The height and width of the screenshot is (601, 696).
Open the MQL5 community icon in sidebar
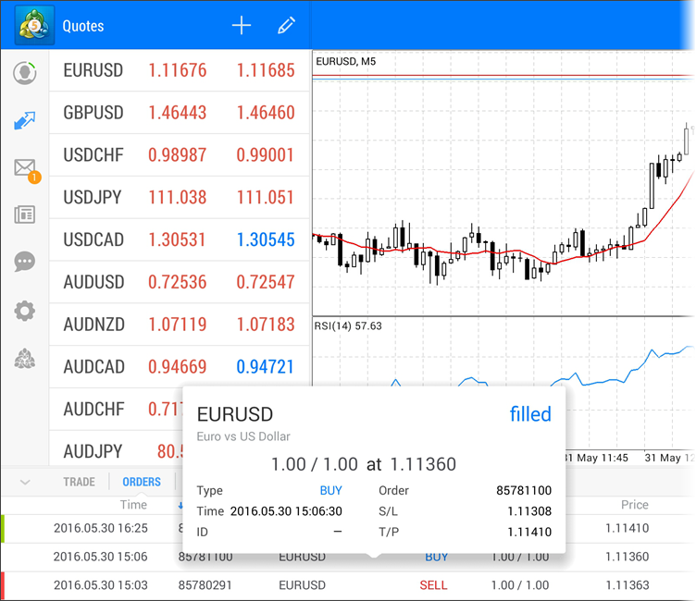pyautogui.click(x=25, y=359)
